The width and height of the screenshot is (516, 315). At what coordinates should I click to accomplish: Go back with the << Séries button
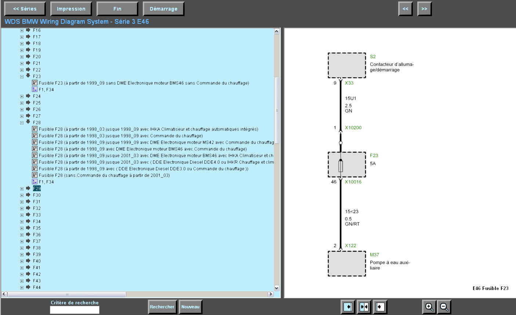tap(25, 9)
